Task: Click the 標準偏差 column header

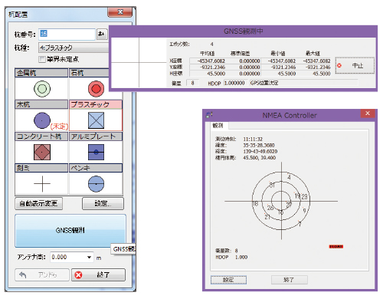Action: point(240,54)
